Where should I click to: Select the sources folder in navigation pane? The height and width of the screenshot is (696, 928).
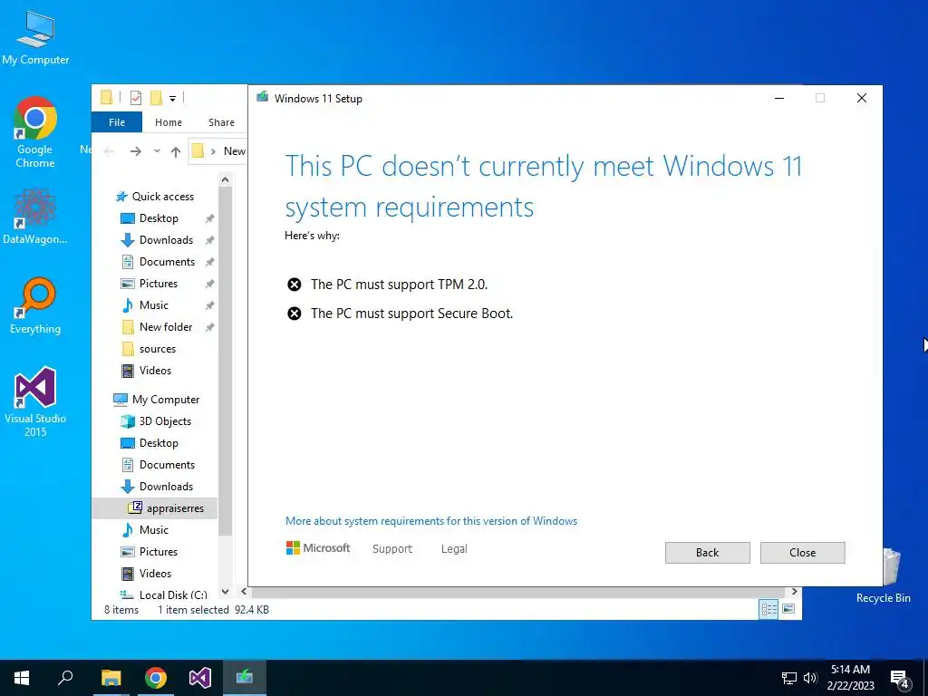coord(157,349)
